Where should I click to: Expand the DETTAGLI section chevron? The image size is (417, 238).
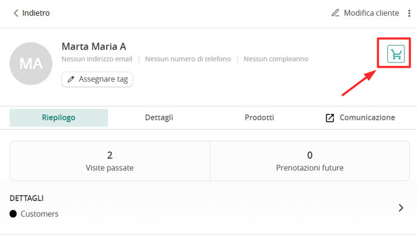pos(401,208)
